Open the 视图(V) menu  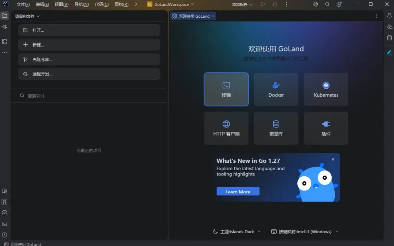(62, 4)
